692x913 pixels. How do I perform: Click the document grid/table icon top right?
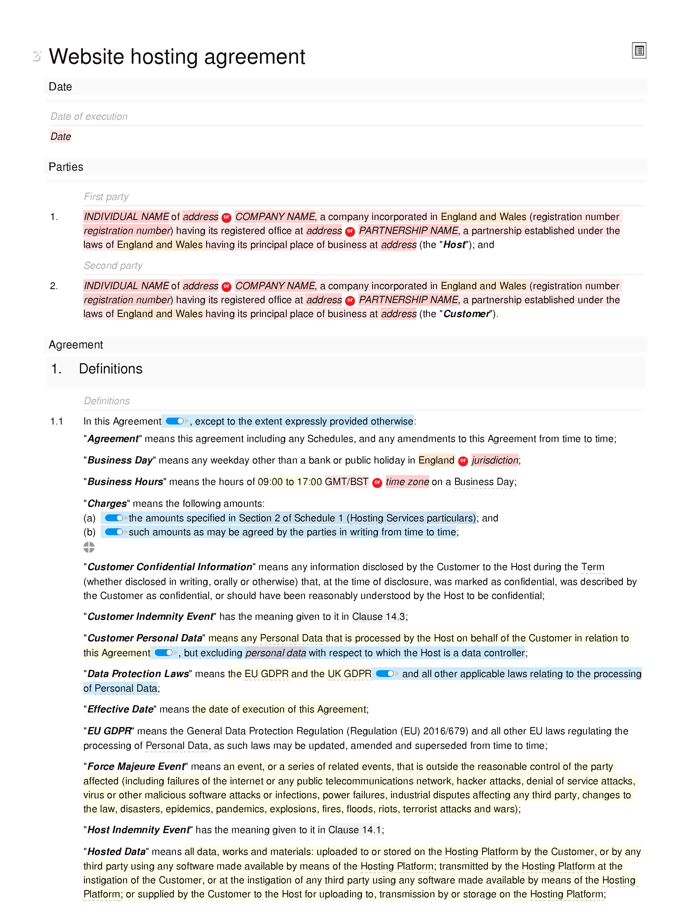point(638,51)
